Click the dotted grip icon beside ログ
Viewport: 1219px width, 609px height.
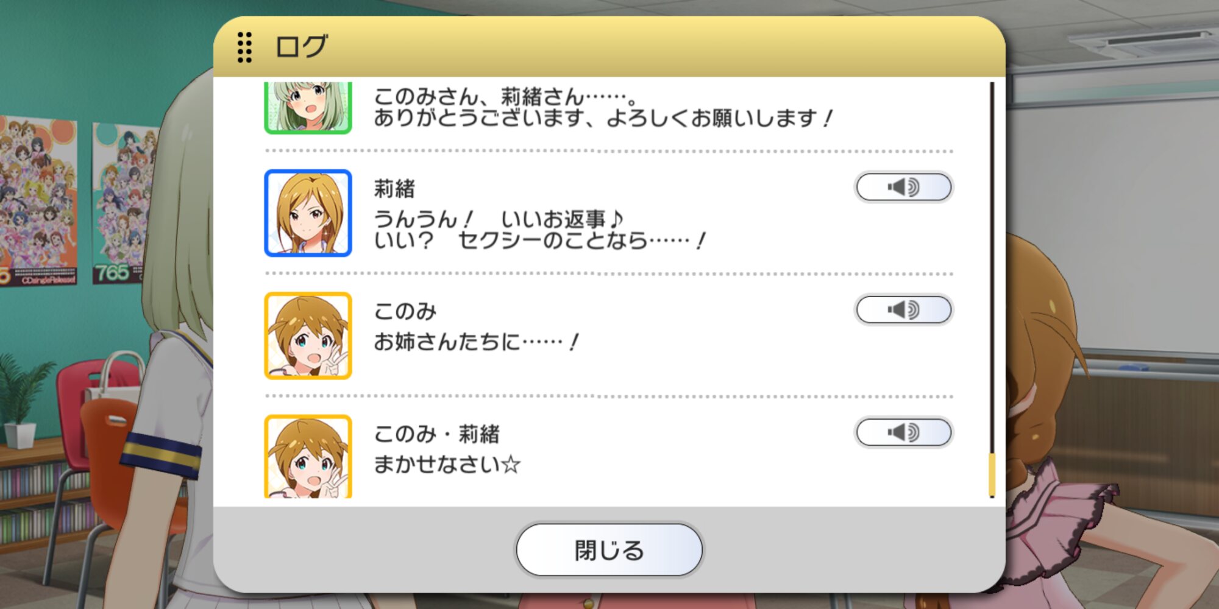pos(244,47)
